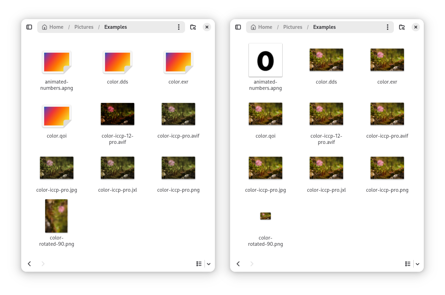Open search in the left window's header

193,27
